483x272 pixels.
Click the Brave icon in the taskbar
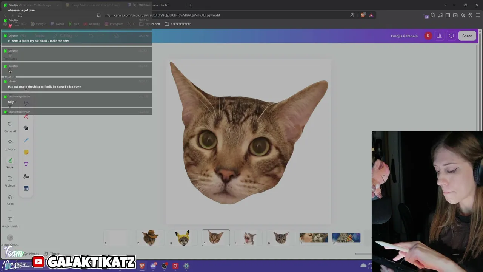click(x=142, y=266)
